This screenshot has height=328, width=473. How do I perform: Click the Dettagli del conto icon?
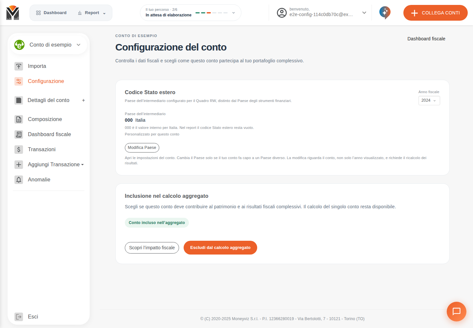click(19, 100)
